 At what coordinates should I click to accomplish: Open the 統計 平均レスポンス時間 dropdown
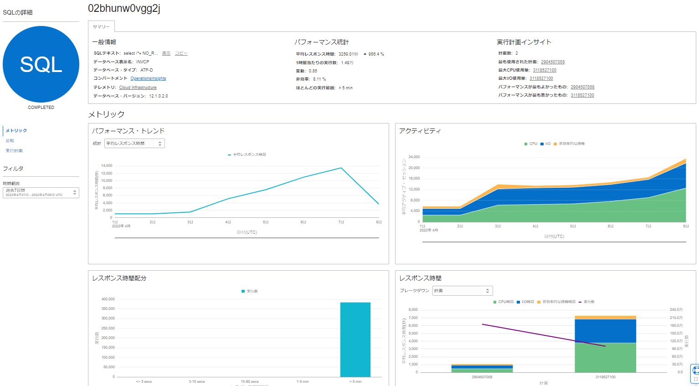[134, 144]
